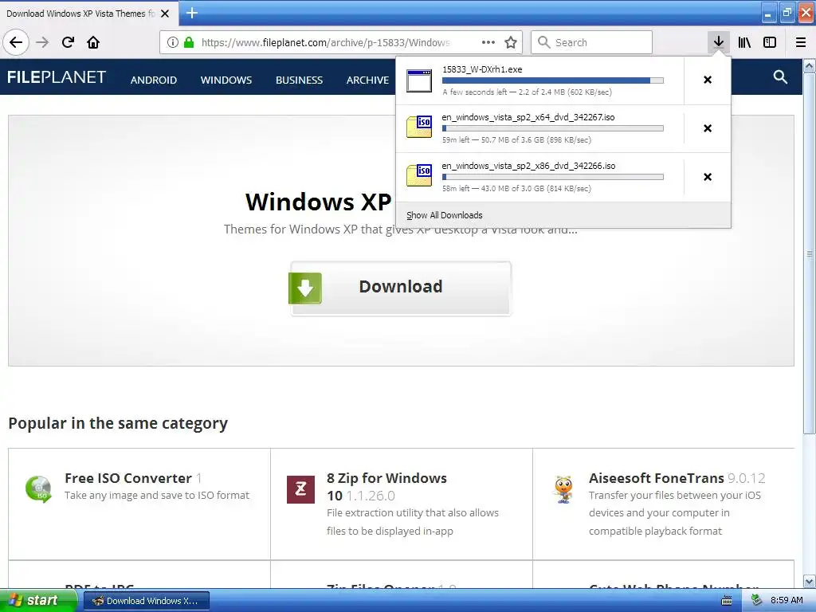The height and width of the screenshot is (612, 816).
Task: Open the FilePlanet site search magnifier
Action: click(x=780, y=77)
